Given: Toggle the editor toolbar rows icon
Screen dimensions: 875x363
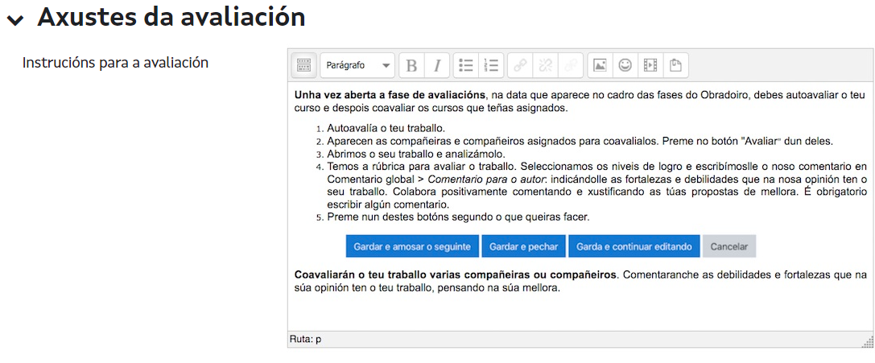Looking at the screenshot, I should (x=303, y=65).
